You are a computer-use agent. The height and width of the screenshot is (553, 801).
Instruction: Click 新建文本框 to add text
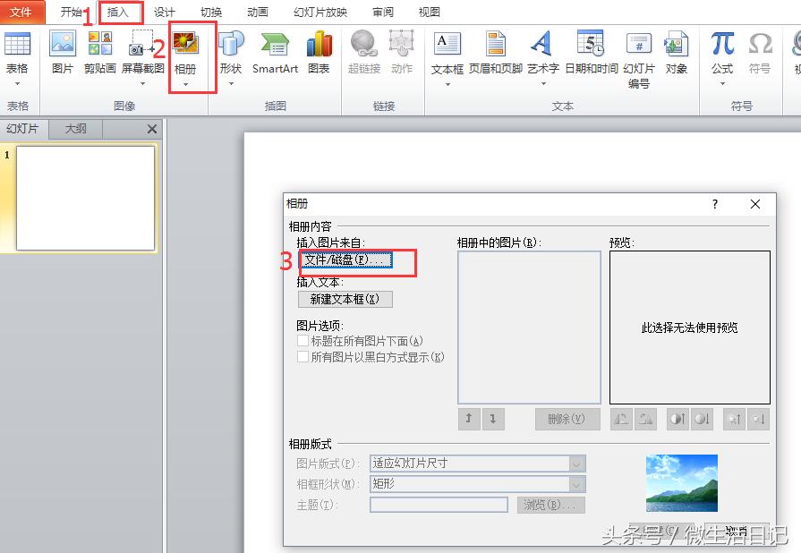(x=345, y=299)
